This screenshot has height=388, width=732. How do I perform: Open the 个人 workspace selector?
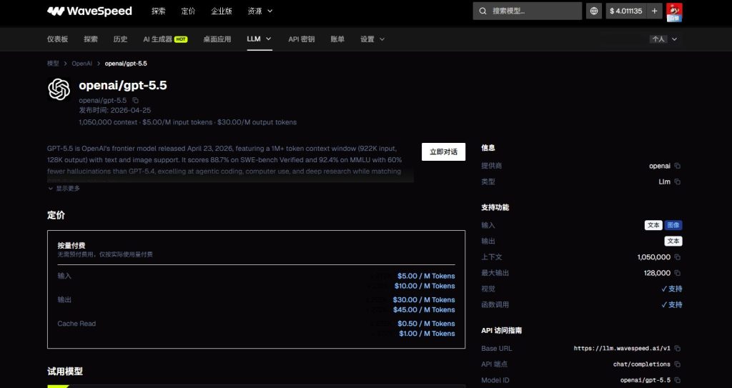tap(663, 39)
